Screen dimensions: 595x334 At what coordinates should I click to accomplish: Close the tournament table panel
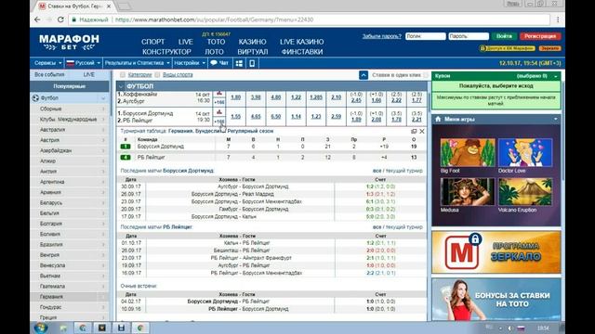(x=421, y=131)
